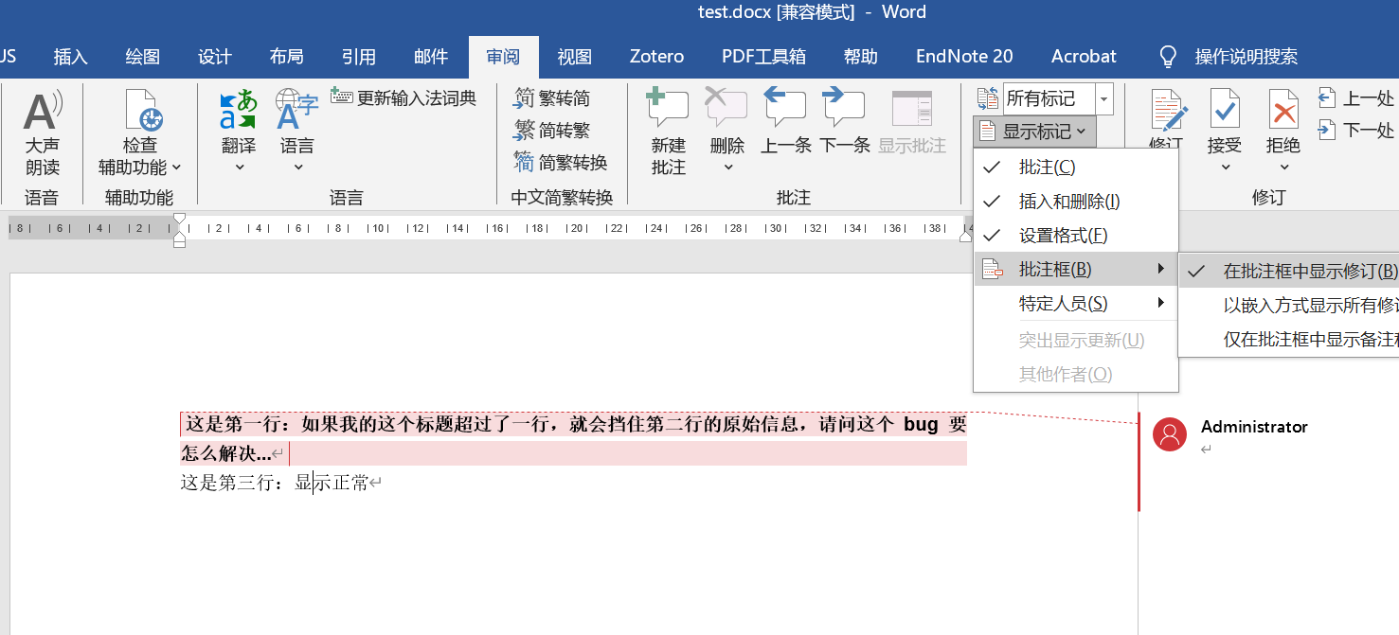
Task: Switch to the 引用 (References) tab
Action: [359, 57]
